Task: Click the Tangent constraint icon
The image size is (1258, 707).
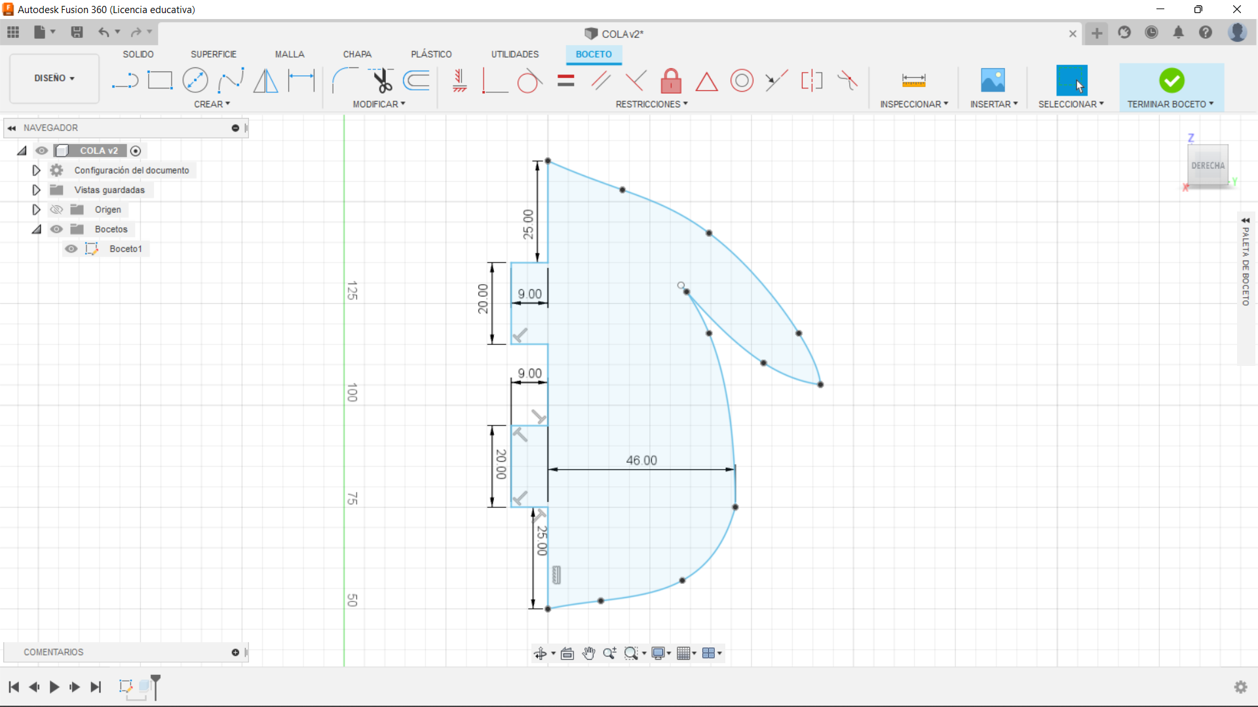Action: pos(529,81)
